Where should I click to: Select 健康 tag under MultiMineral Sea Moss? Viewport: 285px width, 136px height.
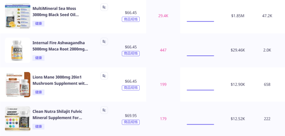39,24
